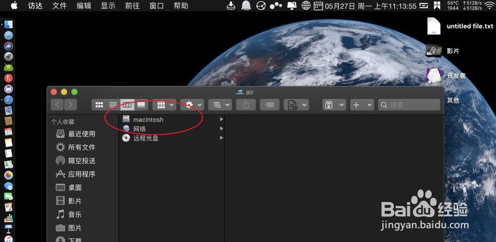Open the 访达 menu

(35, 5)
